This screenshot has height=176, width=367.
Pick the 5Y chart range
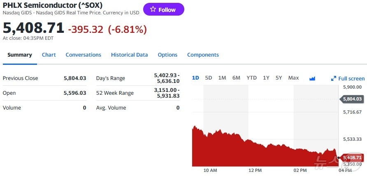(279, 78)
